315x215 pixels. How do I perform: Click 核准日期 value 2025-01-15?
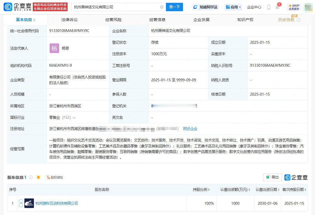click(260, 94)
